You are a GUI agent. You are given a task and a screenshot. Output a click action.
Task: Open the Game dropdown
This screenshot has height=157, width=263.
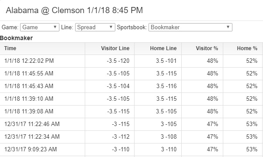coord(40,27)
